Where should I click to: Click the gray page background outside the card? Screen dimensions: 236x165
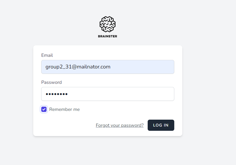tap(208, 80)
